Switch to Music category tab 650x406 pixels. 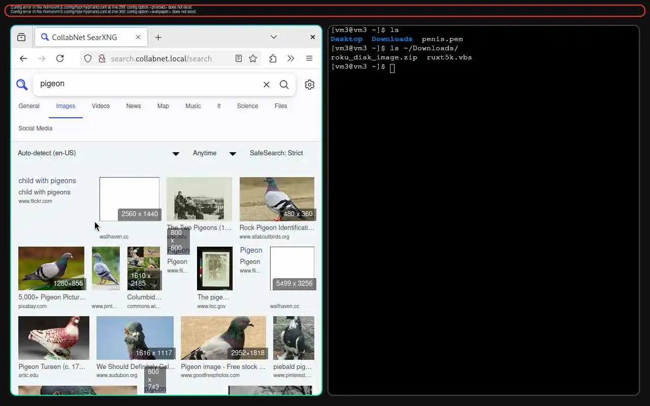pos(193,106)
